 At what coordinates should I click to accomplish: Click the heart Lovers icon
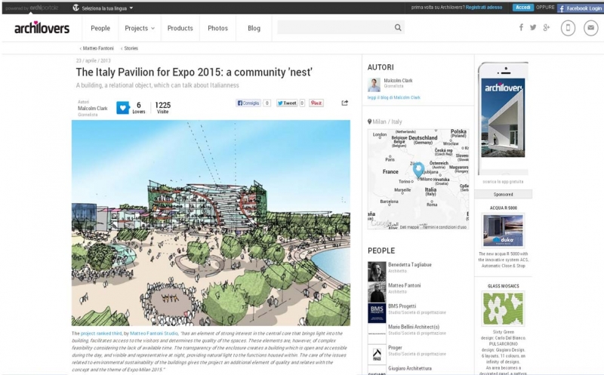click(122, 108)
